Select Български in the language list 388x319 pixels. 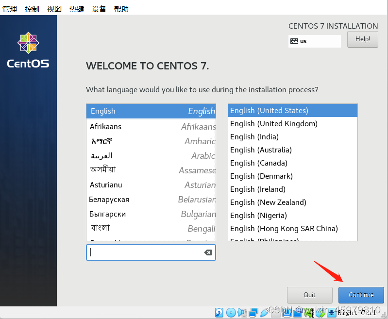[x=151, y=214]
